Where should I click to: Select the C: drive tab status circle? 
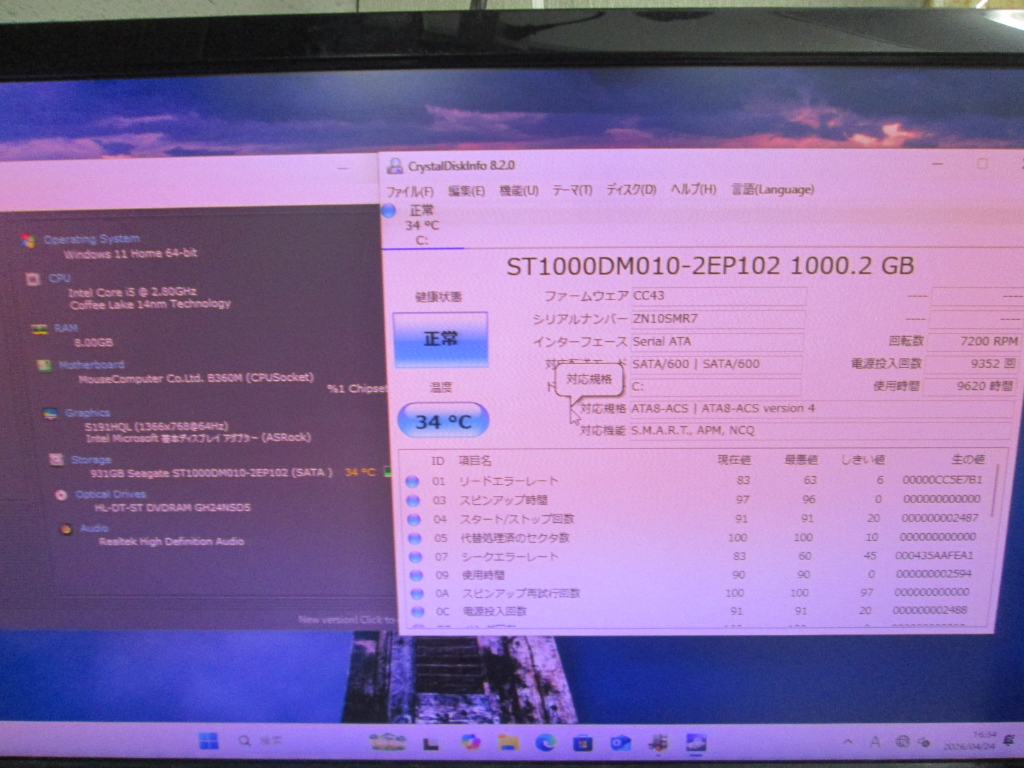(x=389, y=211)
